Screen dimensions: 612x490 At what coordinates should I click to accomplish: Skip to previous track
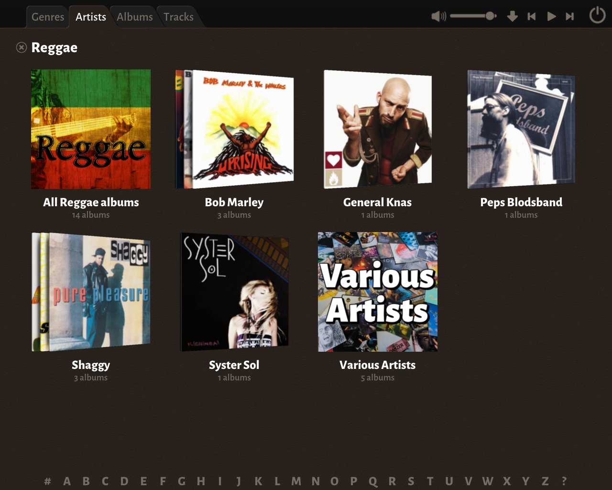pos(531,16)
